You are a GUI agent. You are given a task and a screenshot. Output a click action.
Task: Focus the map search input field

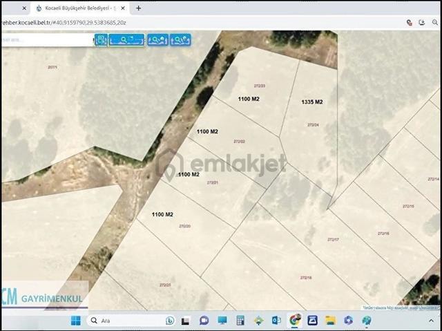[48, 40]
